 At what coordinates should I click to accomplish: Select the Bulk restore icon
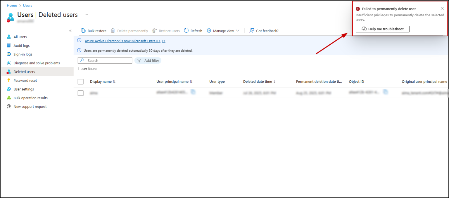coord(84,30)
